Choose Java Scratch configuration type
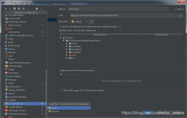Screen dimensions: 187x118 tap(25, 18)
